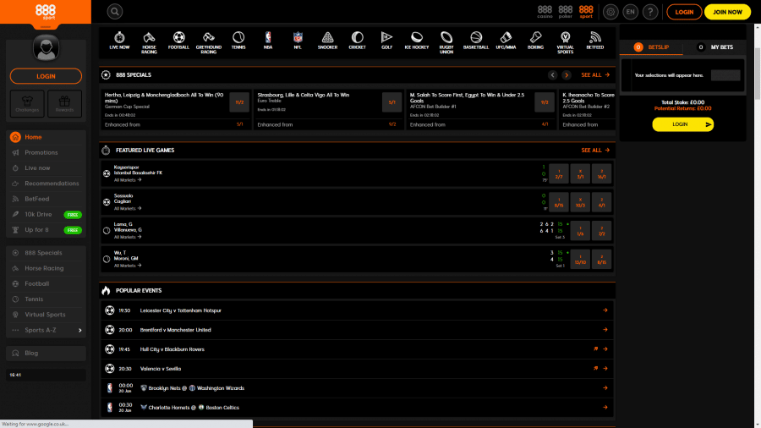Select the Rugby Union sport icon
This screenshot has height=428, width=761.
pyautogui.click(x=446, y=42)
